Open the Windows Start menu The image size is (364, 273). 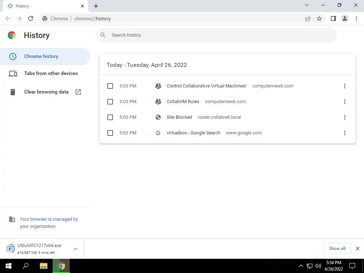(9, 266)
